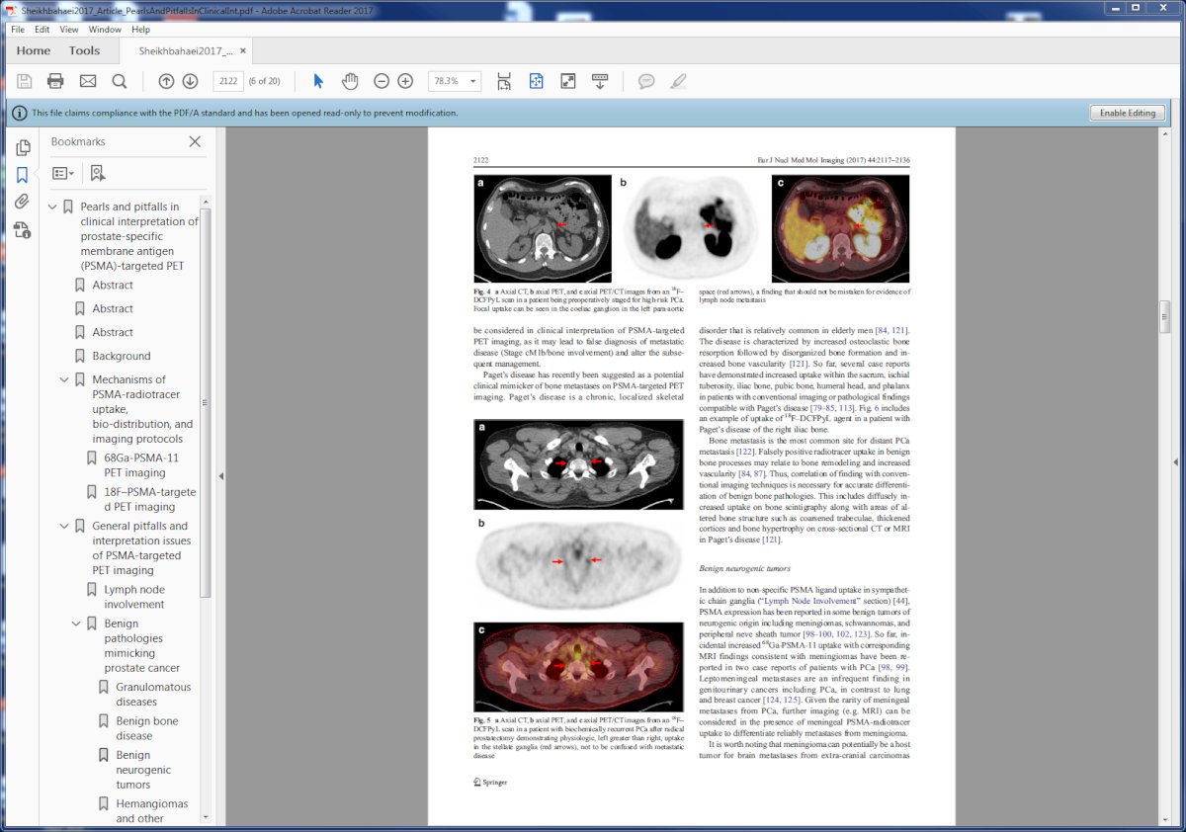Screen dimensions: 1186x832
Task: Jump to Background bookmark
Action: click(x=122, y=356)
